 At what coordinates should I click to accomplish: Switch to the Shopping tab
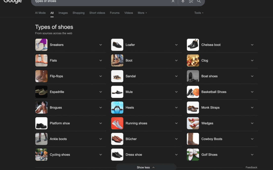(x=78, y=13)
